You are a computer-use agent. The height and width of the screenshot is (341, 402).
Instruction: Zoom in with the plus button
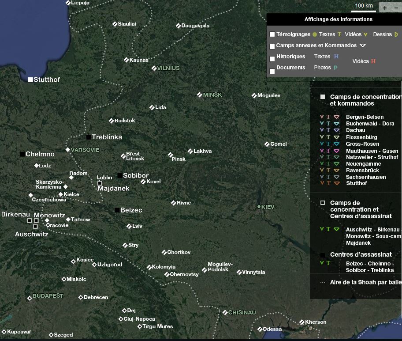point(385,8)
